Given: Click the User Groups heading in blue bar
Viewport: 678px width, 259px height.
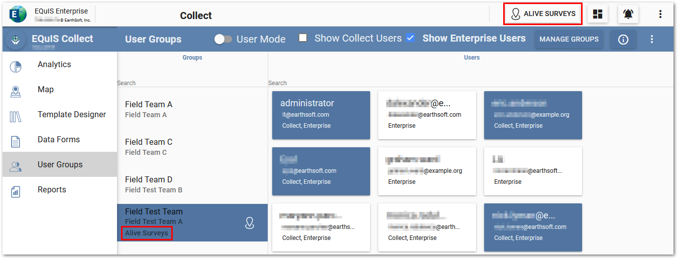Looking at the screenshot, I should (153, 39).
